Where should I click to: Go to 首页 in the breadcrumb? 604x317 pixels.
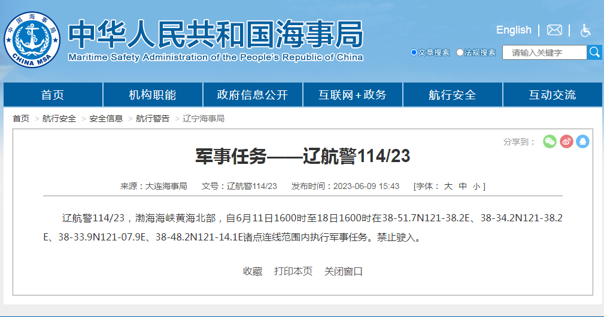[x=21, y=118]
